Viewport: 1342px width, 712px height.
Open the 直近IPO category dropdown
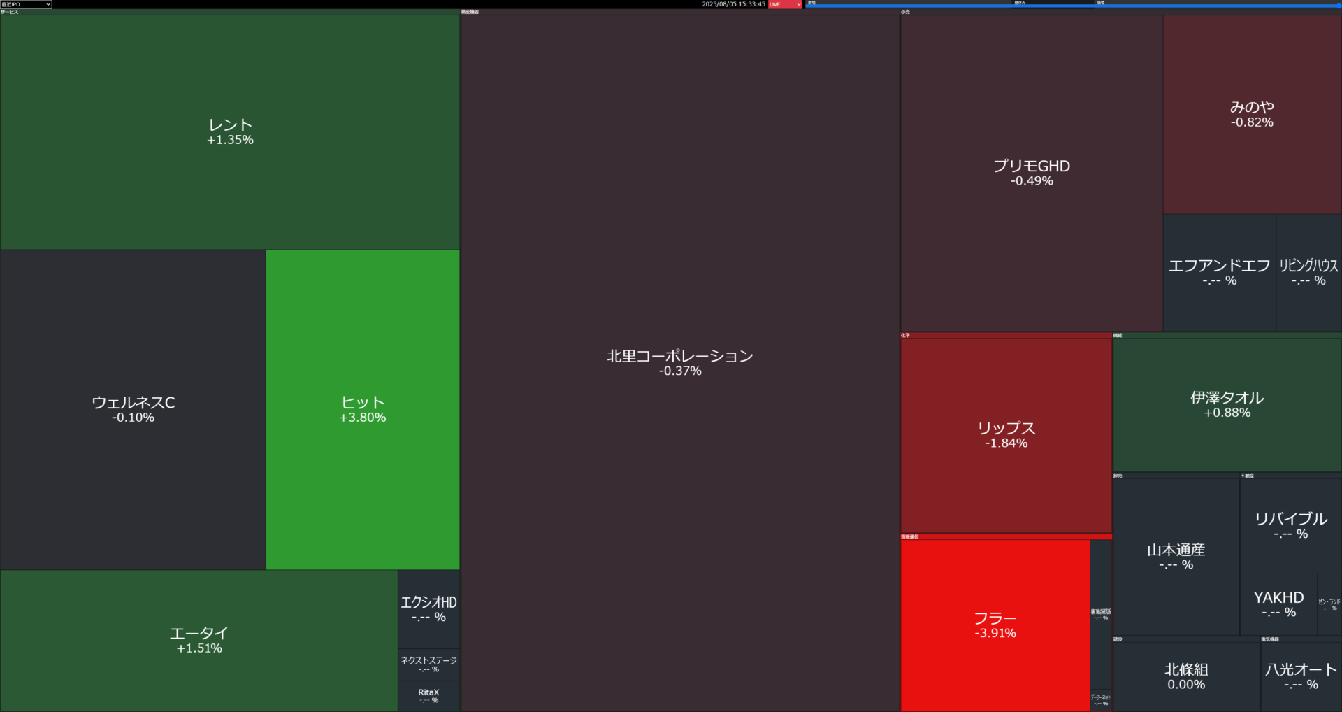(26, 4)
